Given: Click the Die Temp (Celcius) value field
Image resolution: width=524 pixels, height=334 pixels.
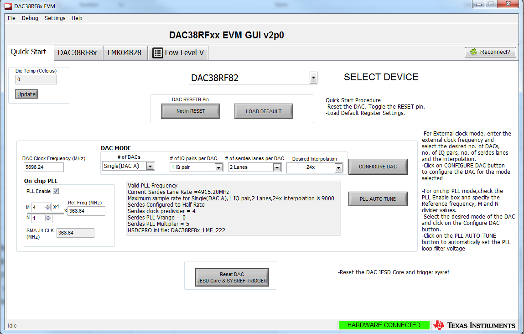Looking at the screenshot, I should pos(36,79).
